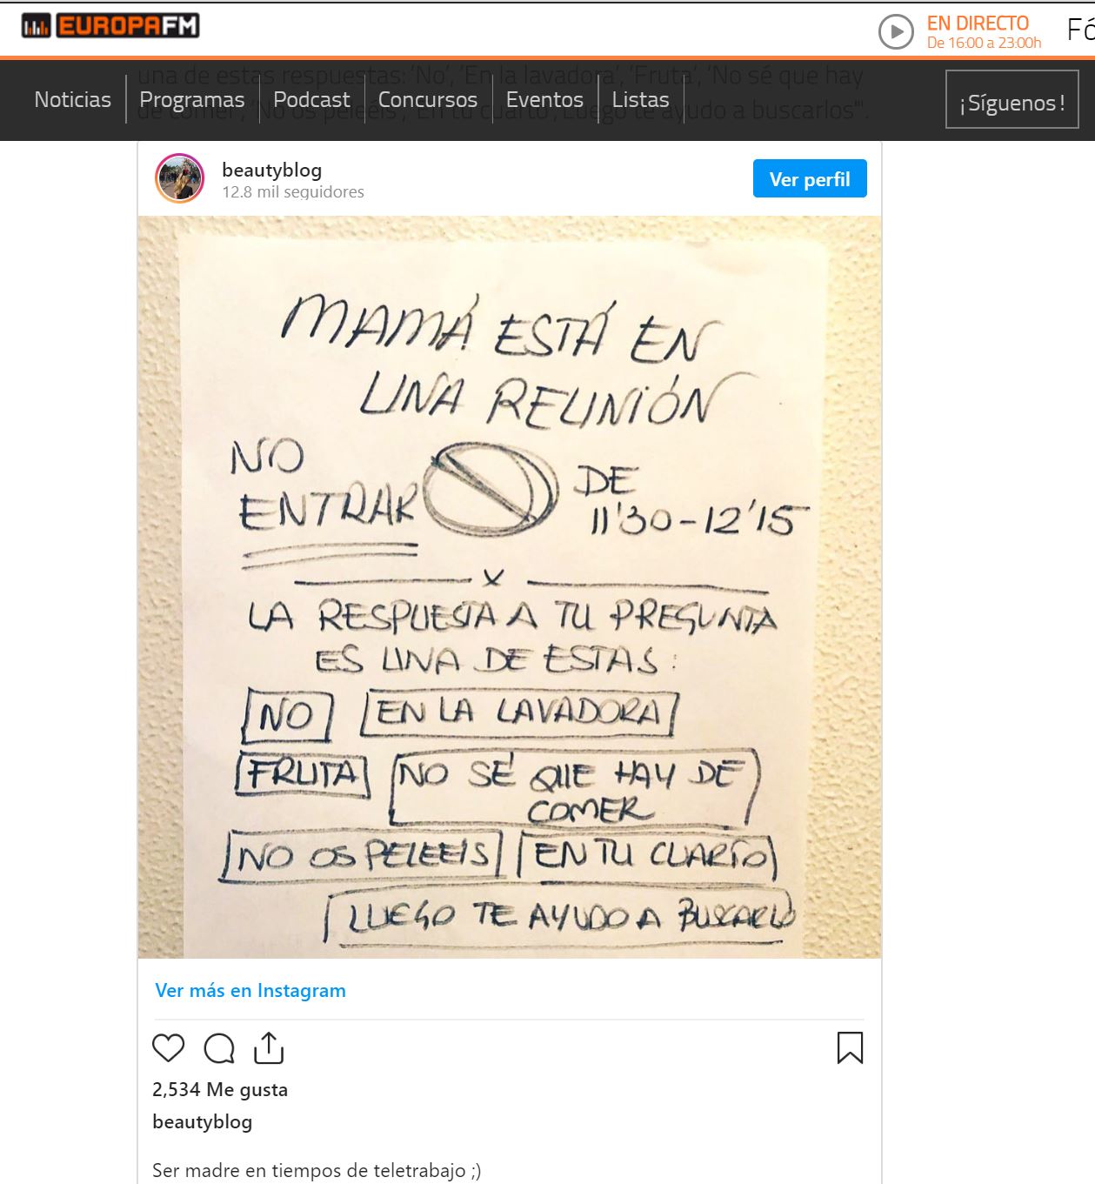
Task: Open comments via the speech bubble icon
Action: point(219,1048)
